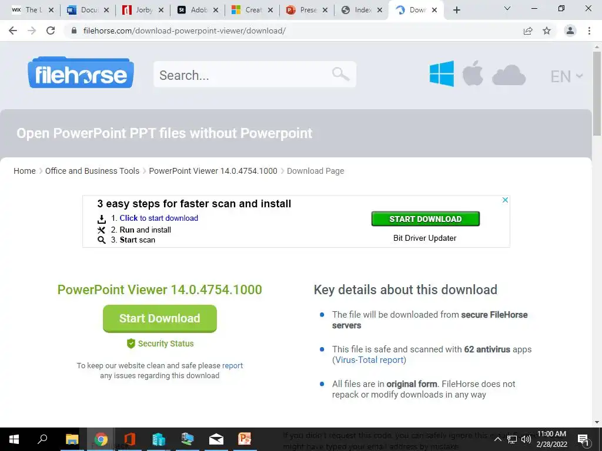Image resolution: width=602 pixels, height=451 pixels.
Task: Switch to the Microsoft Create tab
Action: [x=247, y=10]
